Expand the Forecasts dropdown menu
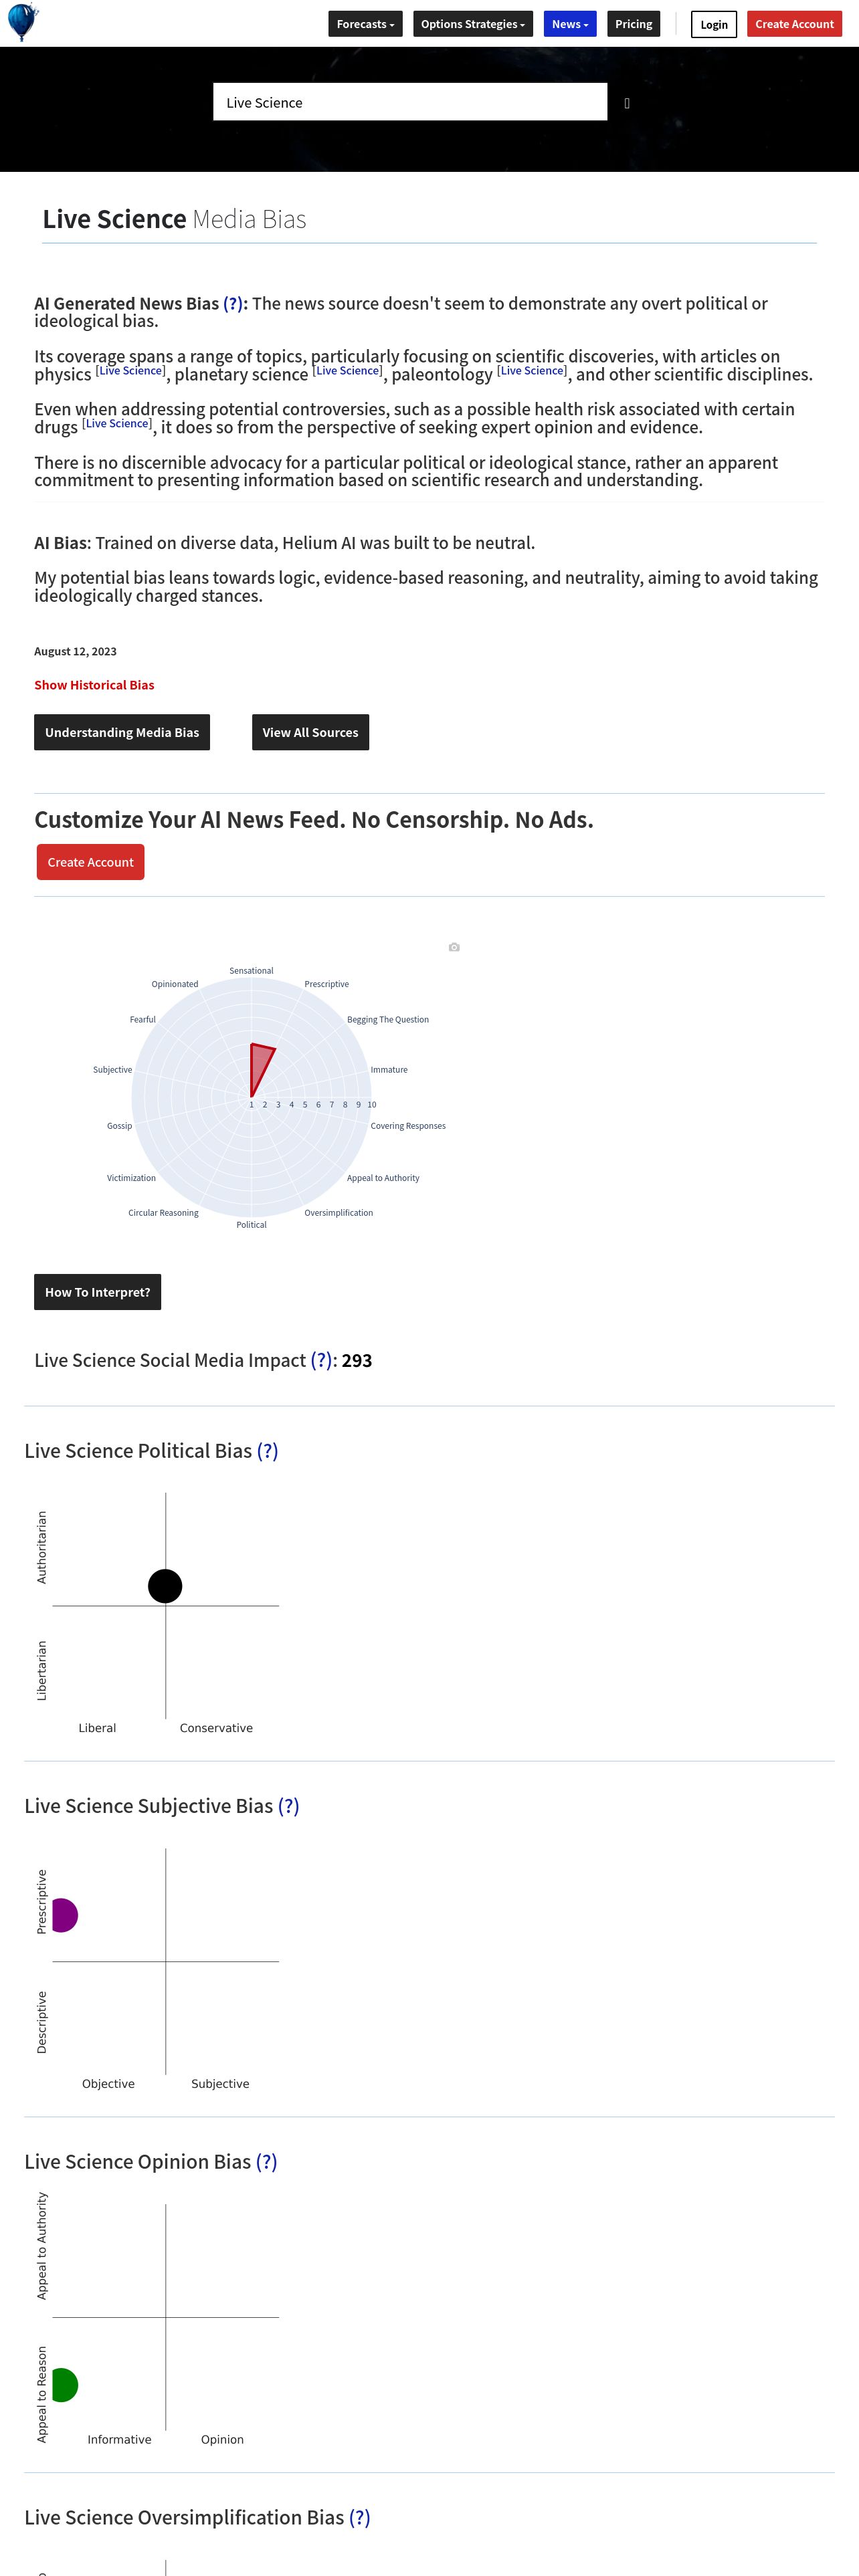This screenshot has width=859, height=2576. [365, 24]
